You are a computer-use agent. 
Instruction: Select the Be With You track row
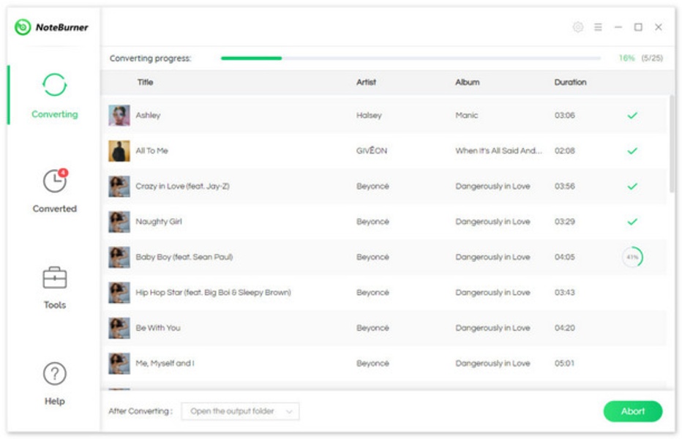pos(366,328)
